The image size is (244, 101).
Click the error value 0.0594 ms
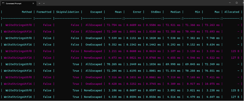click(134, 97)
